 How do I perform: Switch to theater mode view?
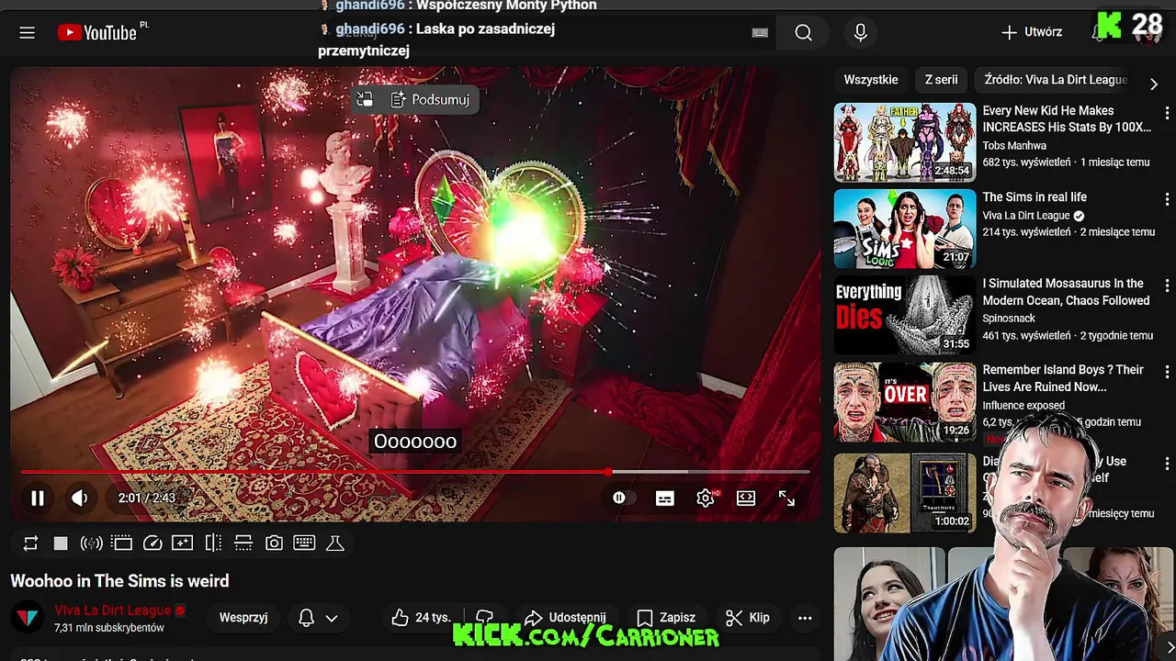point(746,498)
